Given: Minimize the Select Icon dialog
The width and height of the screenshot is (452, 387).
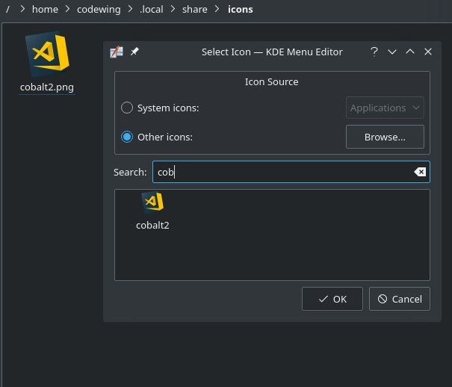Looking at the screenshot, I should click(392, 52).
